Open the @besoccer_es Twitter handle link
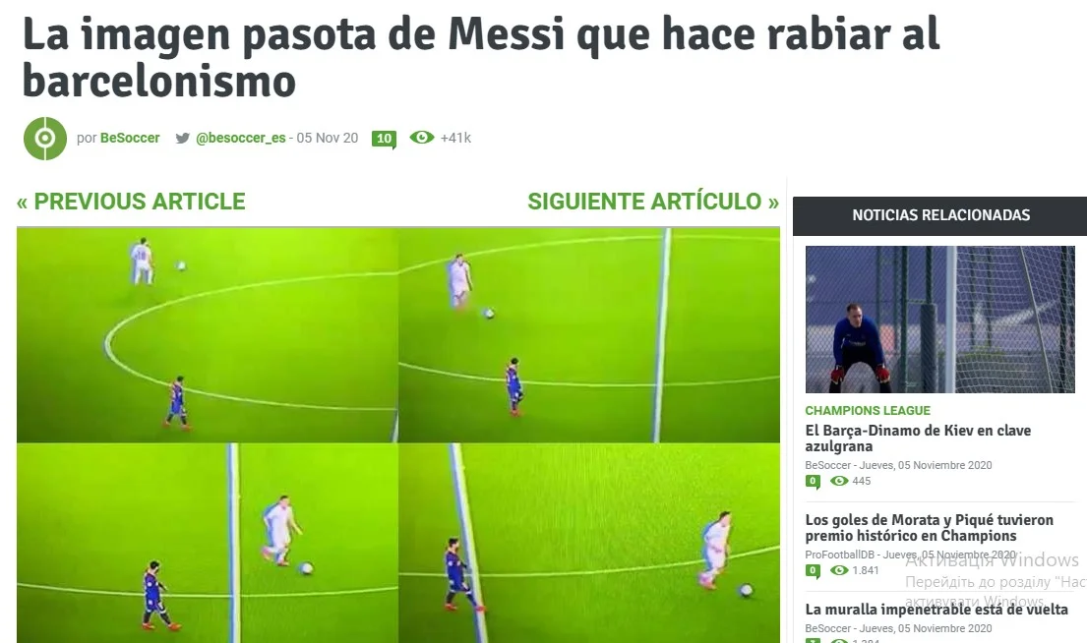Viewport: 1087px width, 643px height. click(x=241, y=138)
